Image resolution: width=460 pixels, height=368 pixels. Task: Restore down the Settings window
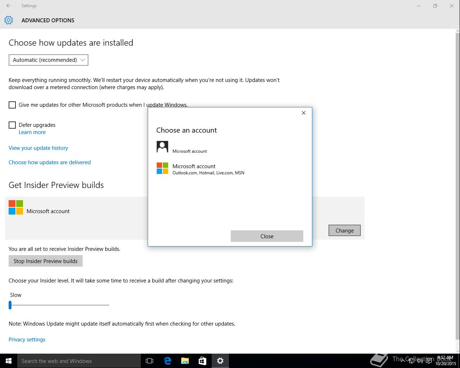point(435,6)
